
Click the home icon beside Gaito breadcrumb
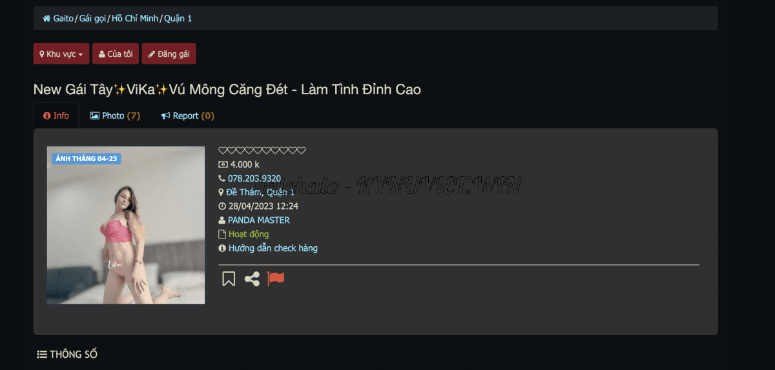tap(46, 19)
